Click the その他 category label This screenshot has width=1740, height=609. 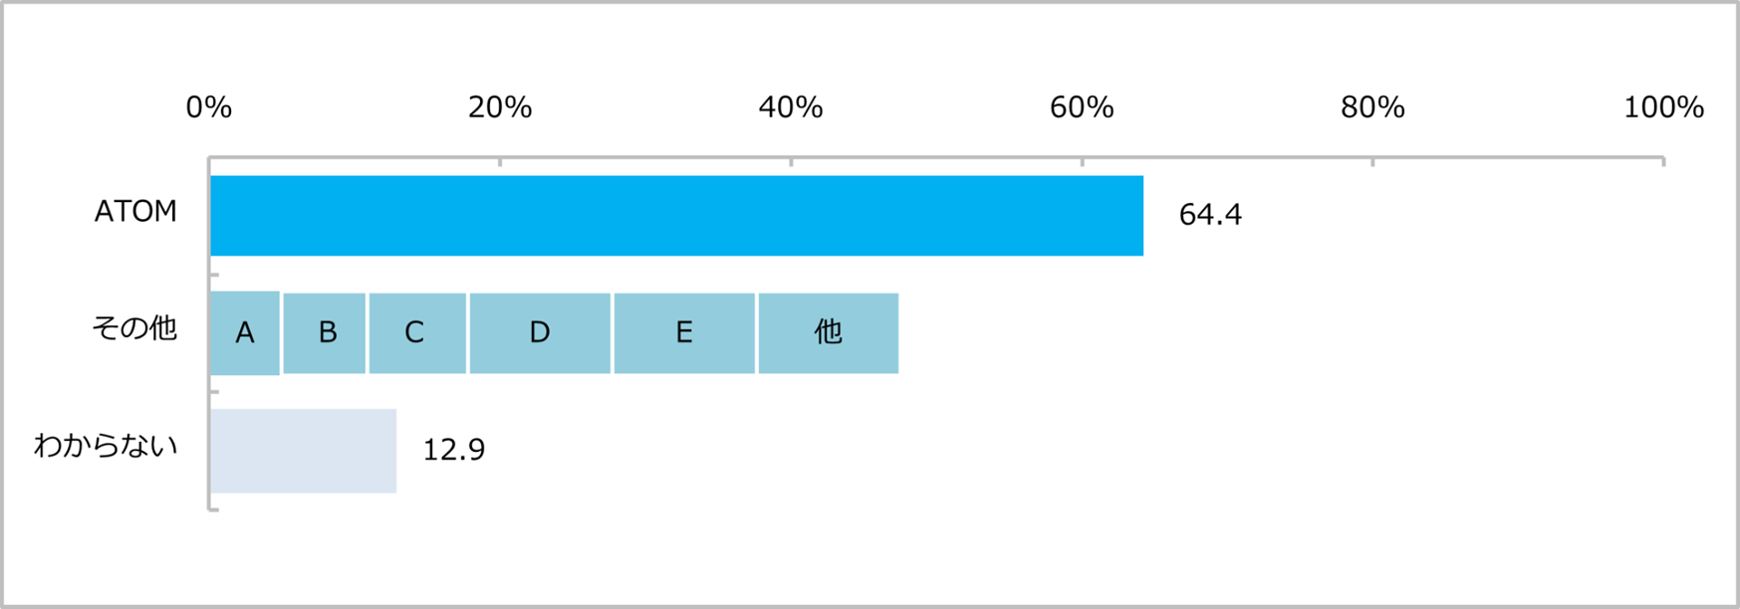click(134, 328)
